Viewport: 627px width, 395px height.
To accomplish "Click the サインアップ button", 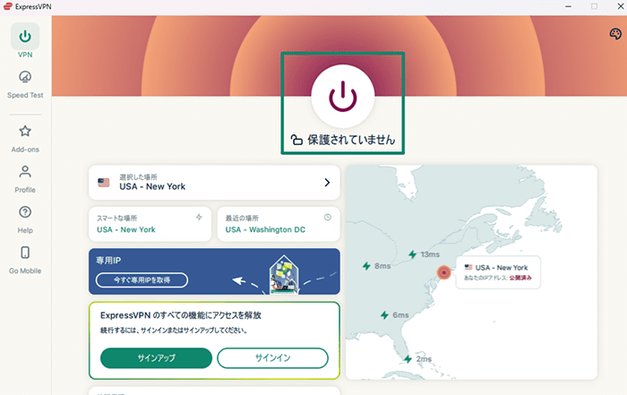I will [156, 358].
